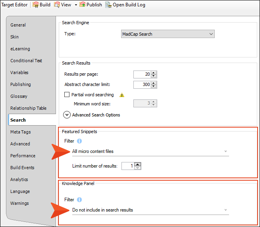Open the View dropdown arrow

pos(76,5)
